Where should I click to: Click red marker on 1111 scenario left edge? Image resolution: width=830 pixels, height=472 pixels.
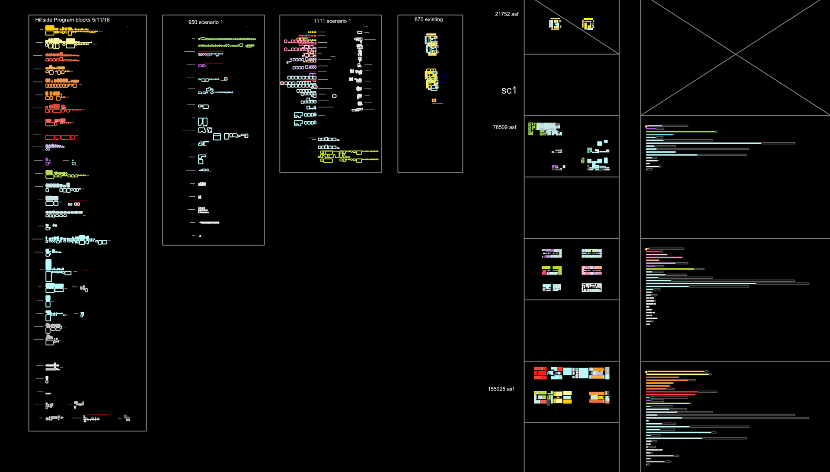282,83
